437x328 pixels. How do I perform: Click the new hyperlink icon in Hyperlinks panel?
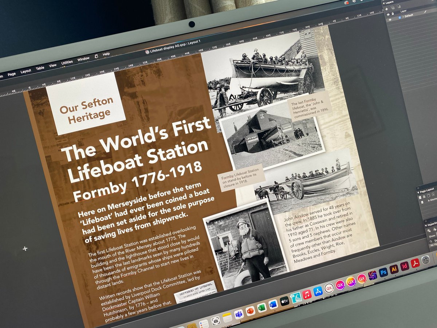tap(429, 231)
